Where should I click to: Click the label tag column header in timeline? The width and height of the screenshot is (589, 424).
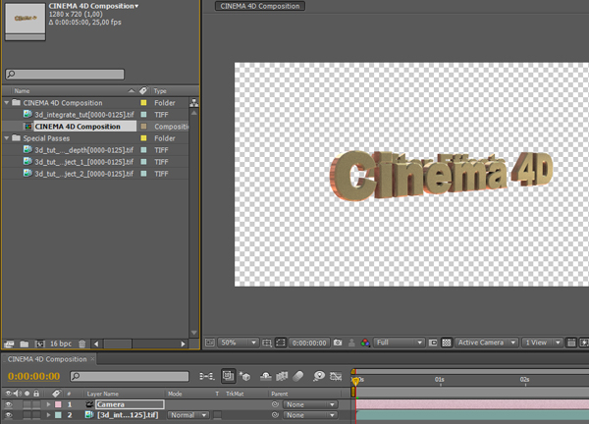click(56, 394)
